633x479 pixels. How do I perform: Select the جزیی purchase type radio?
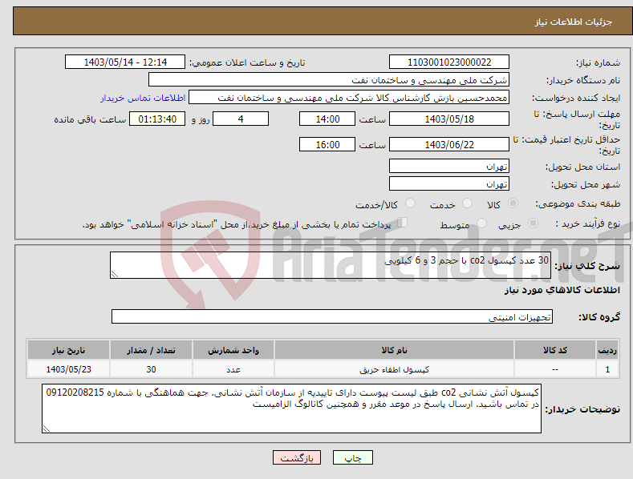coord(533,223)
